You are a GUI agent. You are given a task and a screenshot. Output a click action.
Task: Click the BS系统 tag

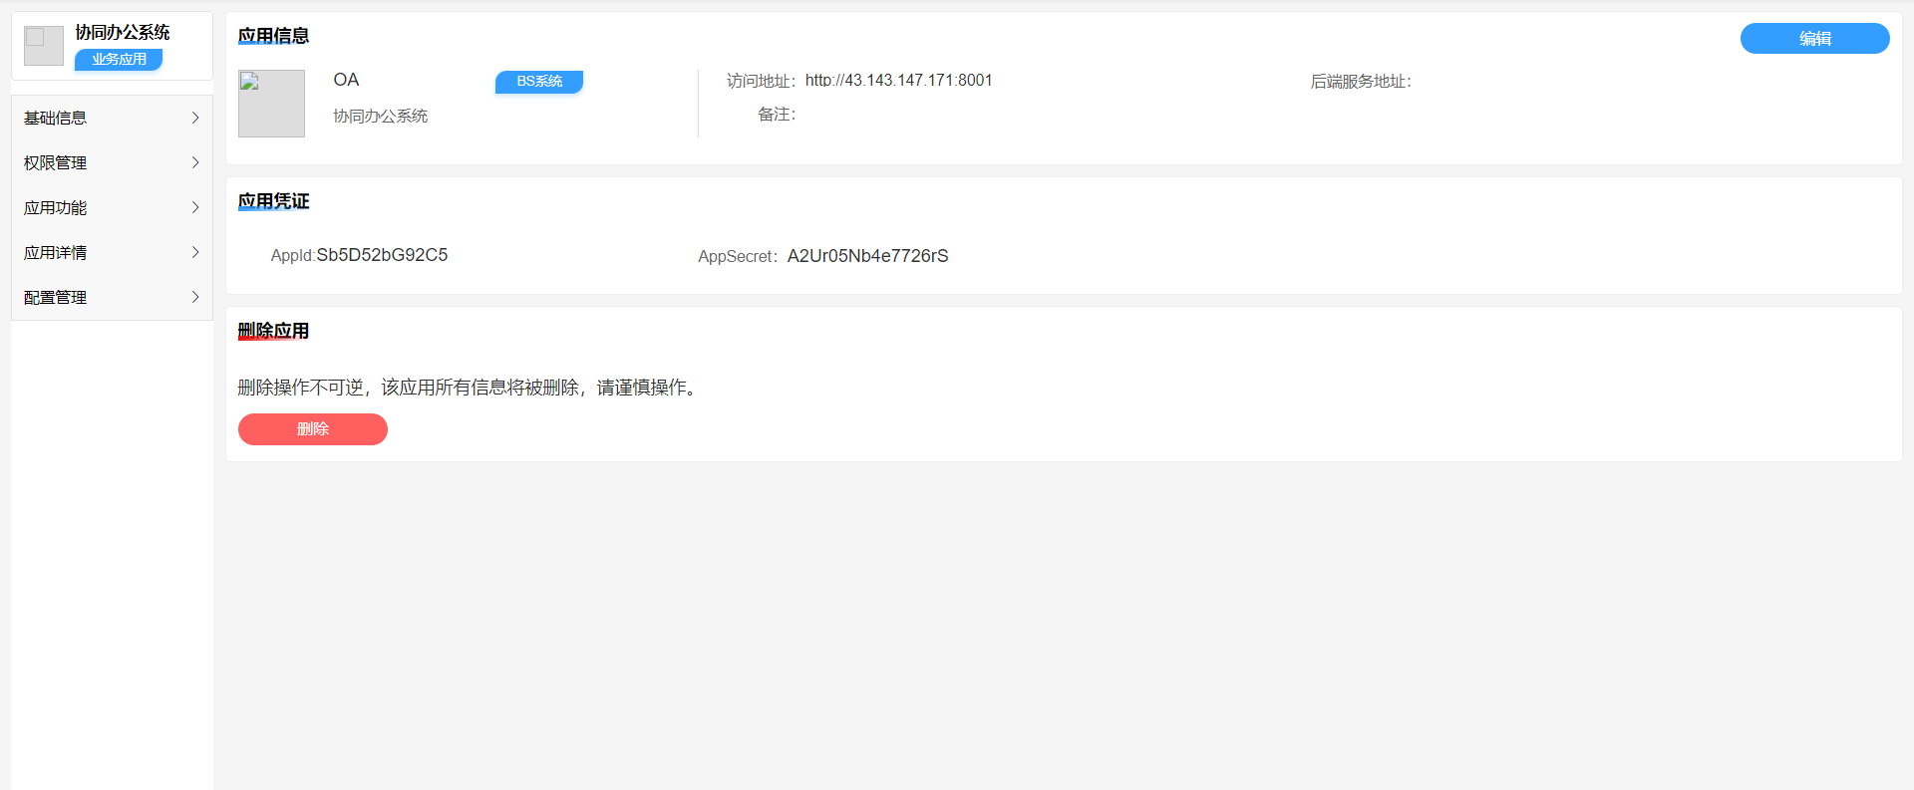(539, 82)
